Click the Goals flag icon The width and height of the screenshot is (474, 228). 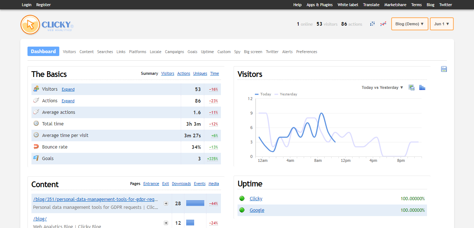(x=36, y=158)
